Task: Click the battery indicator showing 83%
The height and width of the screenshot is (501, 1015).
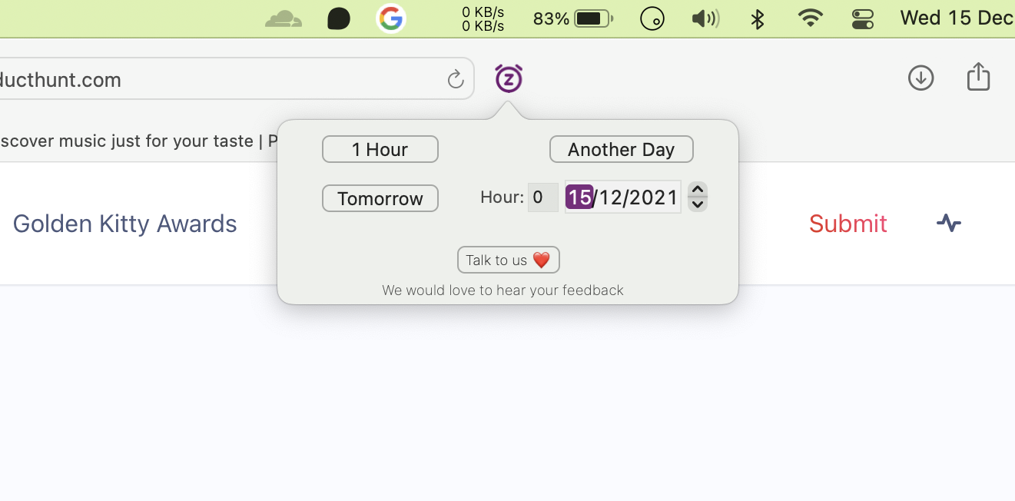Action: (x=572, y=18)
